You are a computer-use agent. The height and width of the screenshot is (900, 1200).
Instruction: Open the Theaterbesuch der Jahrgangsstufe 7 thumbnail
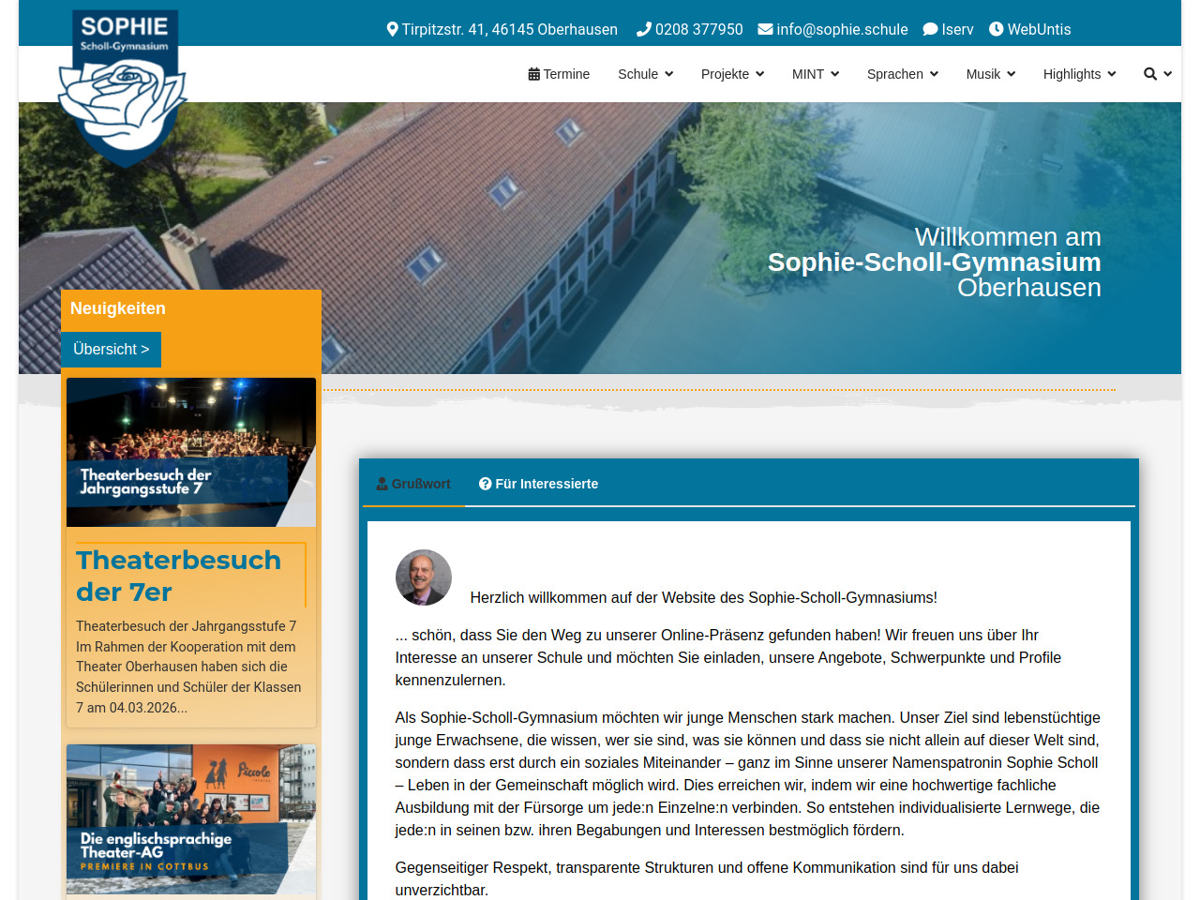pos(191,452)
